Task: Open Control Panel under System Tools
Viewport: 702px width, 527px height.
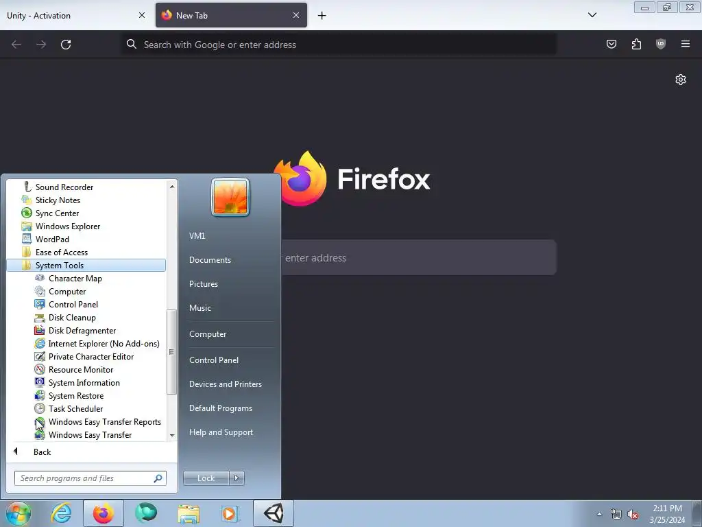Action: coord(73,304)
